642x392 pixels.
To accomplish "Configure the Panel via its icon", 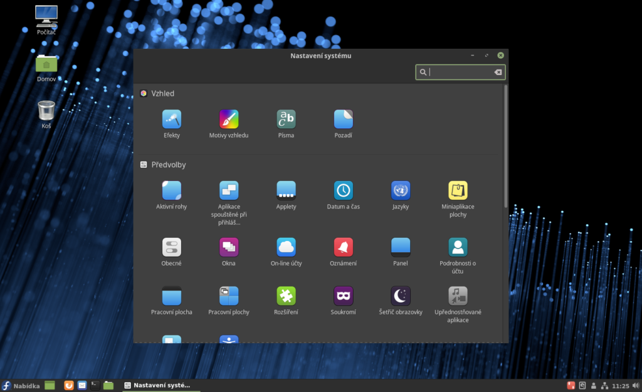I will [401, 246].
